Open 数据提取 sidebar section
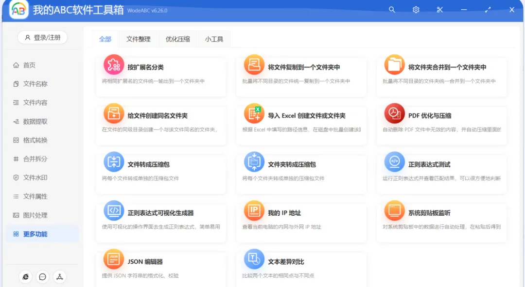 coord(42,122)
